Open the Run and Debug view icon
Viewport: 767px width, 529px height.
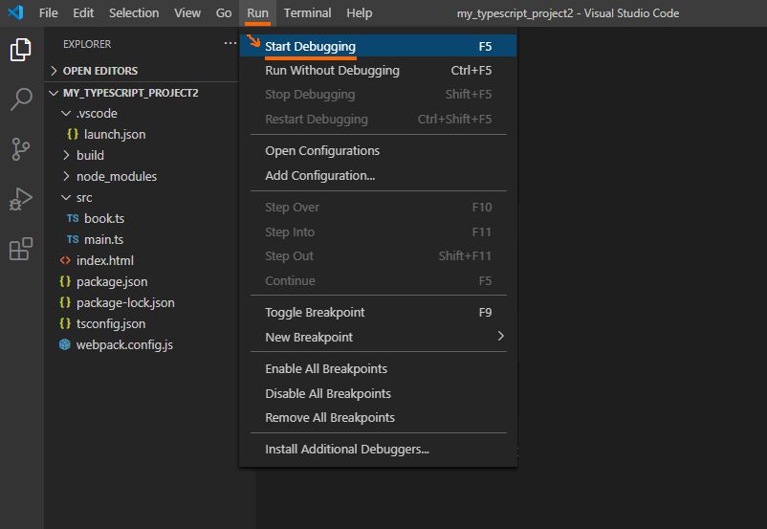[x=21, y=199]
